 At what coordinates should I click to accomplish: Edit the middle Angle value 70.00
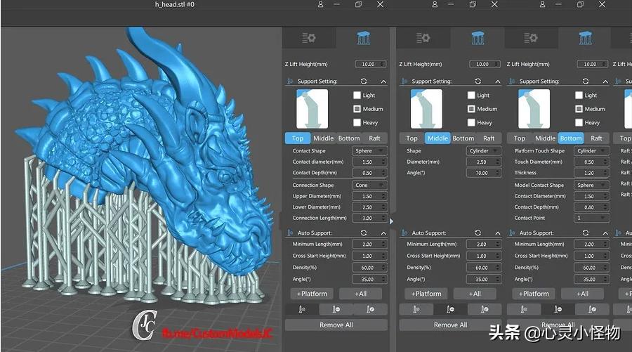[x=484, y=173]
